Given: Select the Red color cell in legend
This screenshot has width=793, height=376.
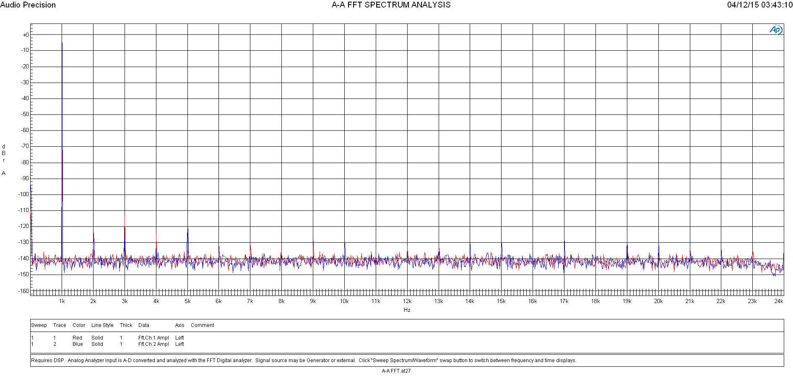Looking at the screenshot, I should click(77, 338).
